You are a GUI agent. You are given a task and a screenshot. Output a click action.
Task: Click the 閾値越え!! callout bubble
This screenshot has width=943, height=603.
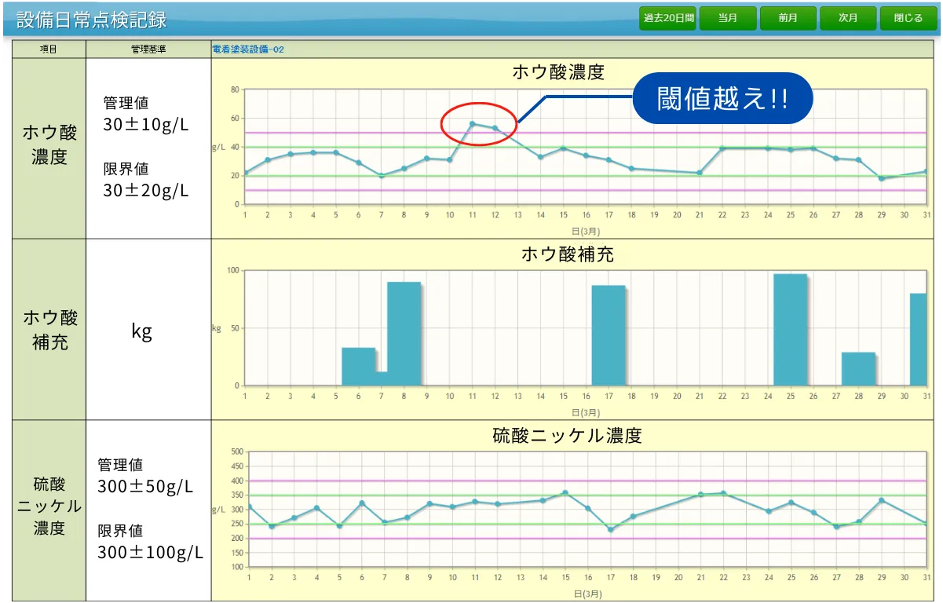tap(722, 99)
